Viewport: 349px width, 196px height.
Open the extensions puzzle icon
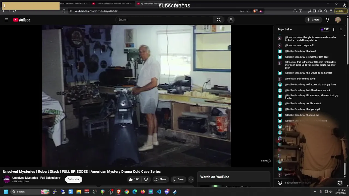point(295,11)
